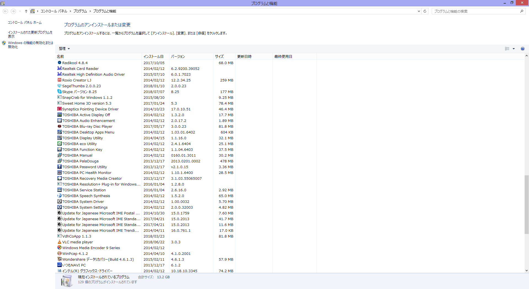This screenshot has height=289, width=529.
Task: Click the TOSHIBA Speech Synthesis icon
Action: coord(59,196)
